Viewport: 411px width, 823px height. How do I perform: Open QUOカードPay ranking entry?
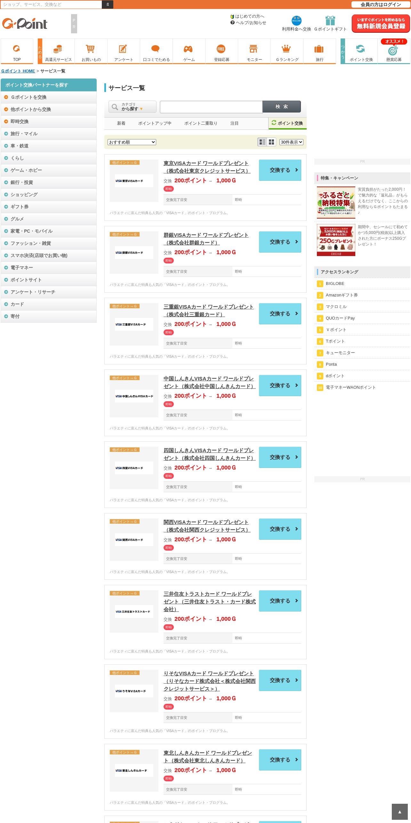[340, 318]
